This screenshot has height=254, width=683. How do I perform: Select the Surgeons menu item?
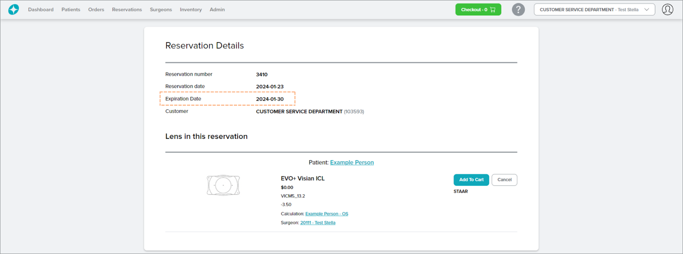tap(161, 9)
